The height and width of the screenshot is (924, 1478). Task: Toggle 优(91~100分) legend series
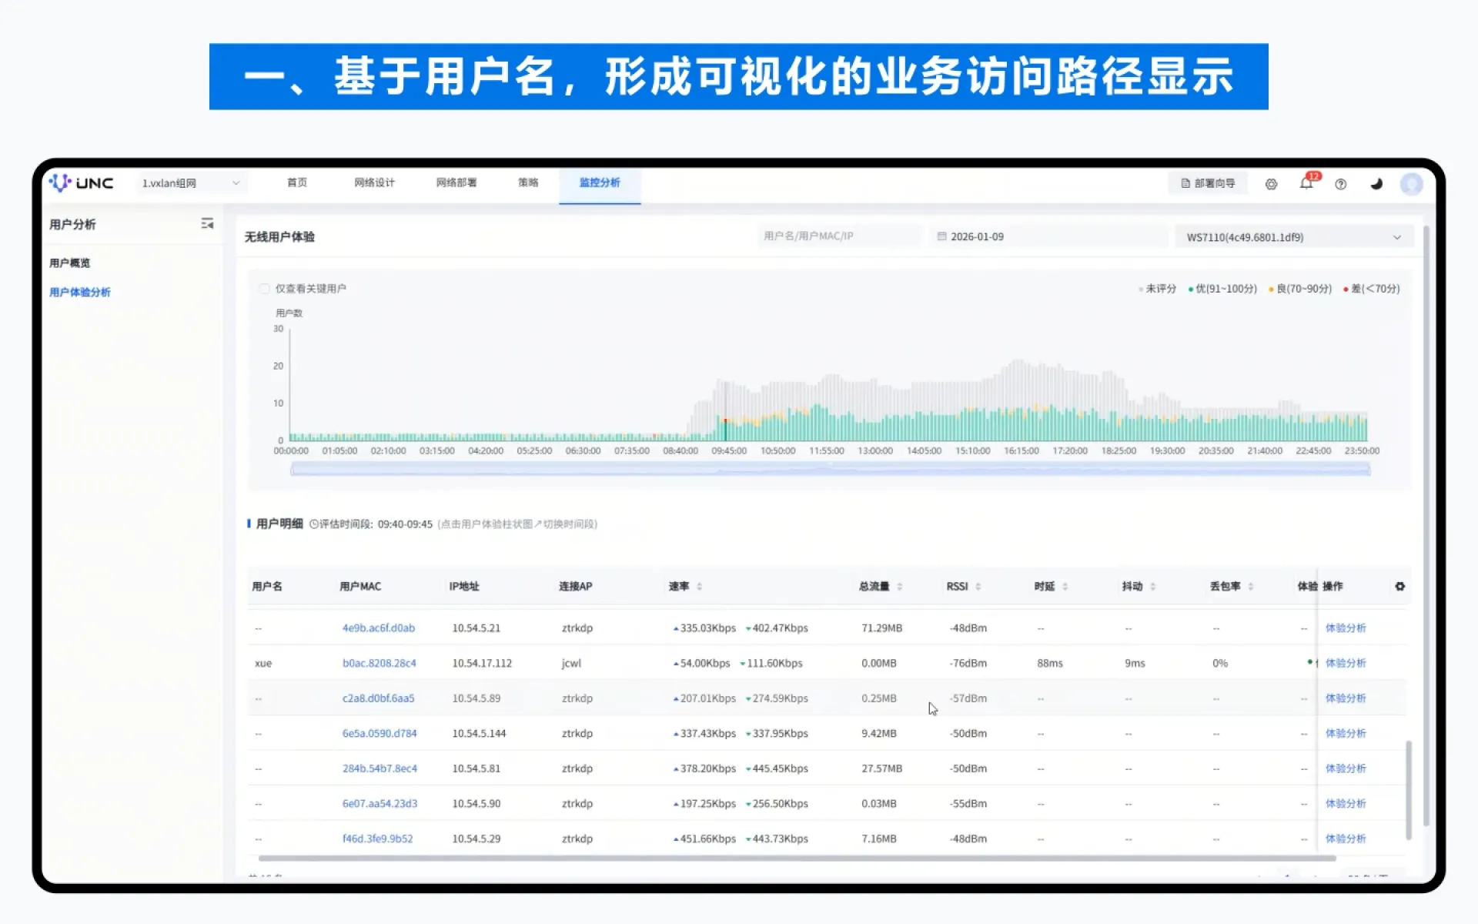pos(1222,289)
